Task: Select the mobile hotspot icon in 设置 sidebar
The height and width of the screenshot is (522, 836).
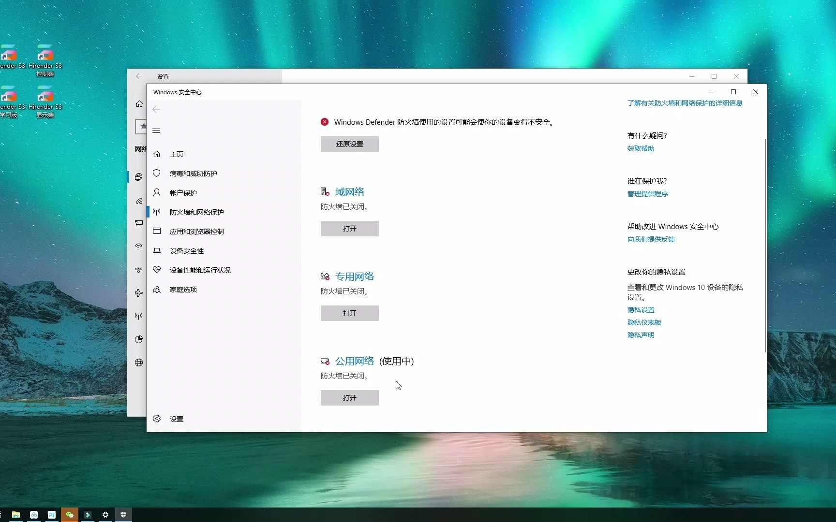Action: pyautogui.click(x=139, y=316)
